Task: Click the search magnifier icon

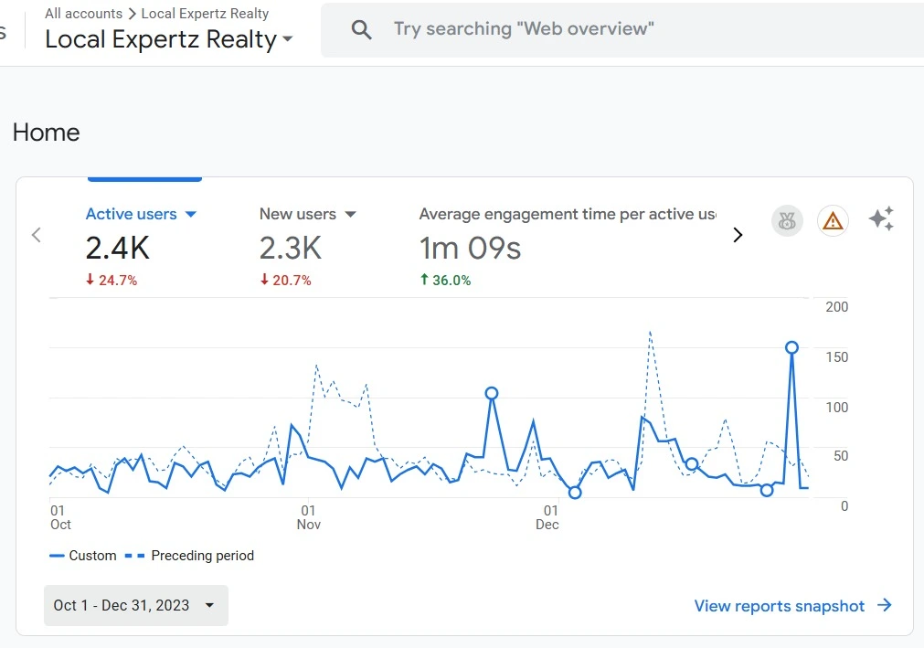Action: [x=362, y=29]
